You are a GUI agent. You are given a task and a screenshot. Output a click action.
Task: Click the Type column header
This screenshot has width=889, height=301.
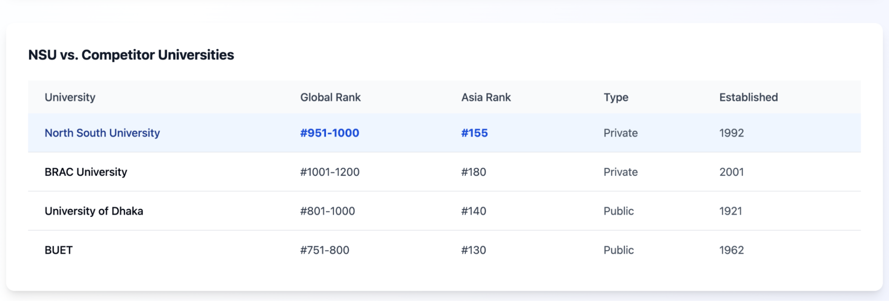click(x=616, y=97)
